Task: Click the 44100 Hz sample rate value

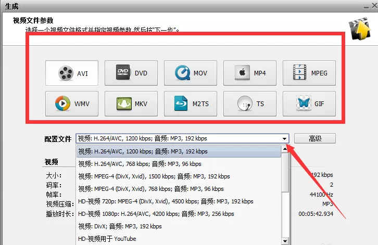Action: (x=321, y=195)
